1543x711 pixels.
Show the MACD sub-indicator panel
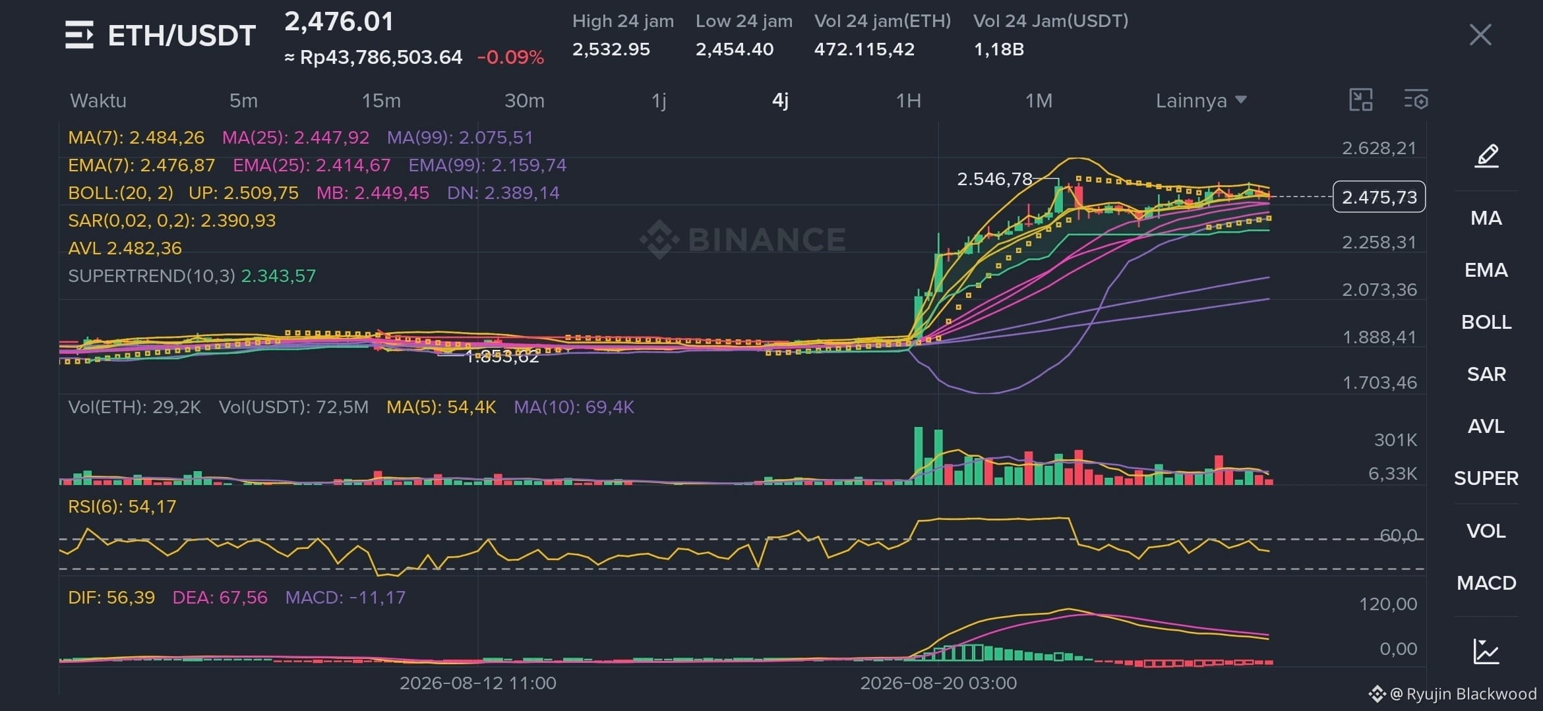coord(1486,583)
